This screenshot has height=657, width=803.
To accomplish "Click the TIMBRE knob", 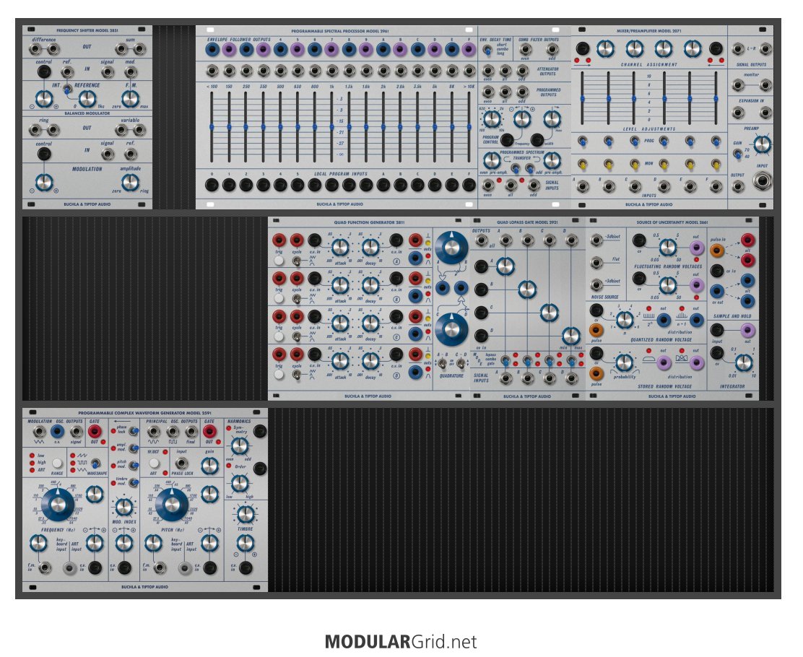I will tap(246, 513).
